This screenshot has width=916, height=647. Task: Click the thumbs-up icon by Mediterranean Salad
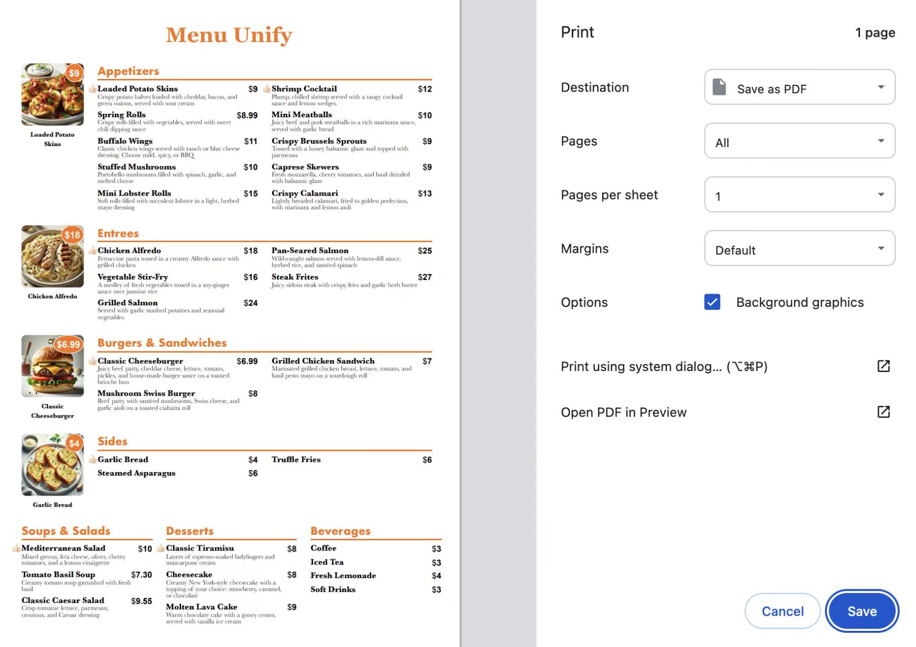(16, 548)
